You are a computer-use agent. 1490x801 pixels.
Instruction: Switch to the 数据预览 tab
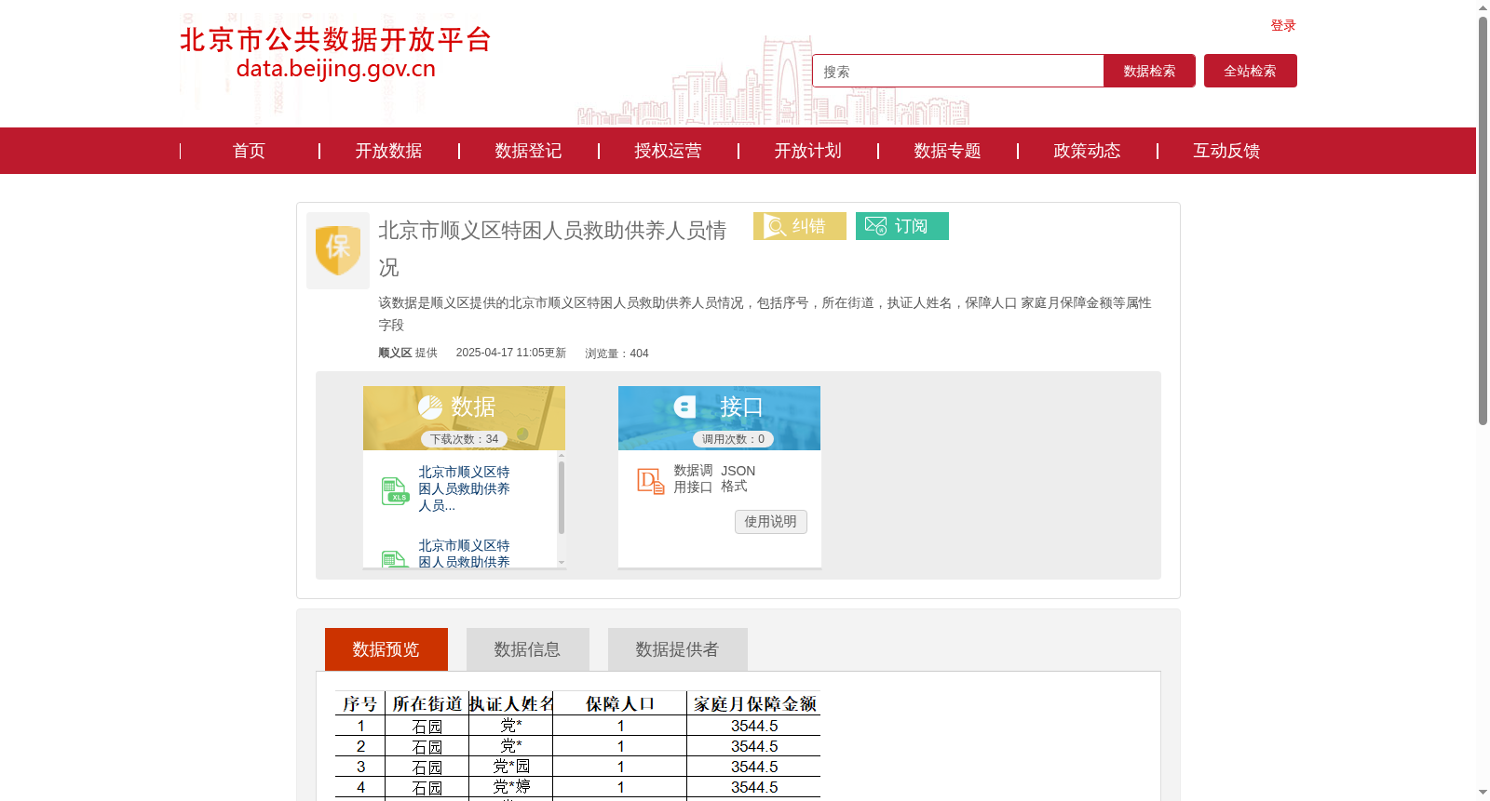point(386,649)
